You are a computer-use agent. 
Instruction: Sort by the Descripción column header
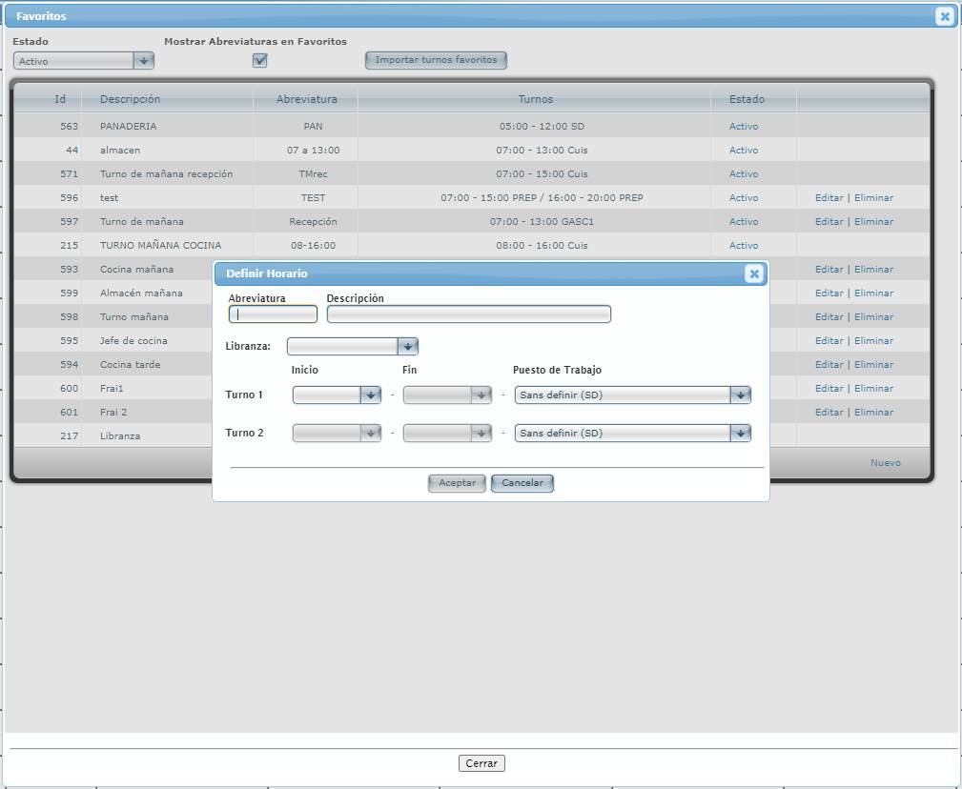131,99
